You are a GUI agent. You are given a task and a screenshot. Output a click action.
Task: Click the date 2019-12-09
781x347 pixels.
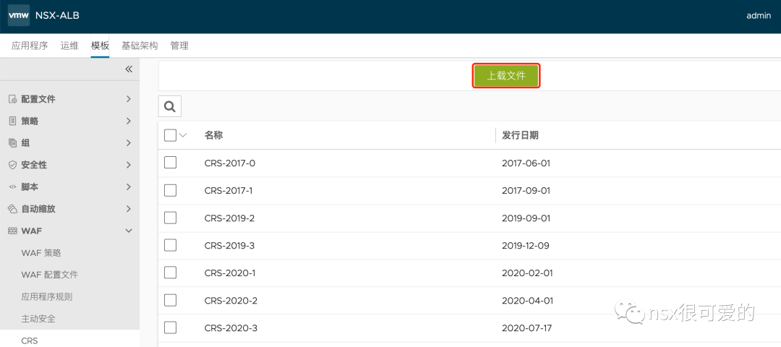coord(526,246)
